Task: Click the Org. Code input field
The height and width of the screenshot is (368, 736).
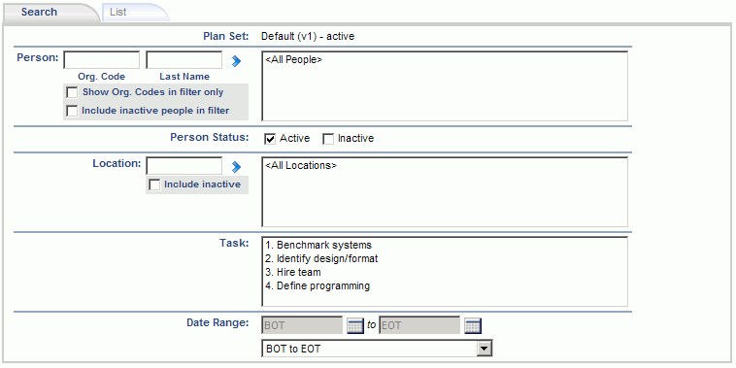Action: point(101,60)
